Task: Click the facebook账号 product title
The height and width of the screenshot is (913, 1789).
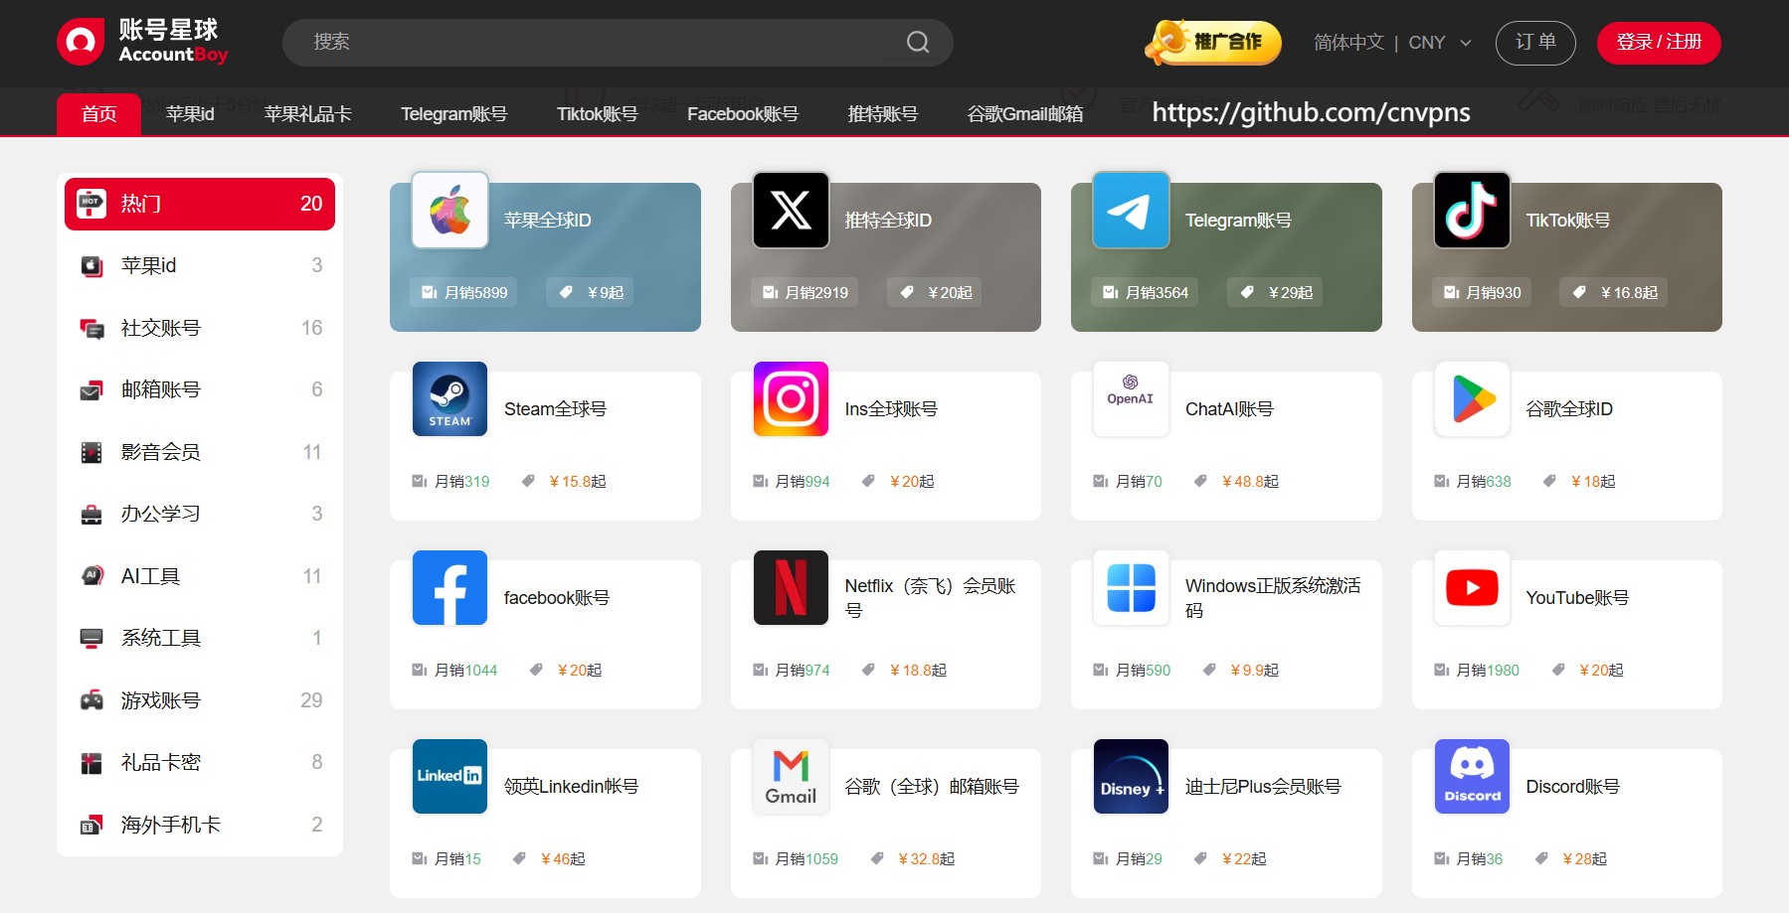Action: (557, 598)
